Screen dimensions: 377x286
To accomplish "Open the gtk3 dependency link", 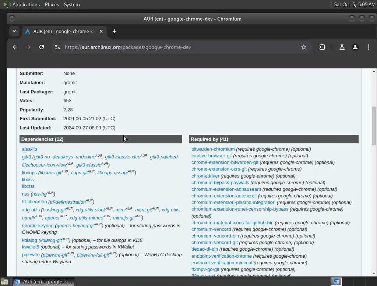I will [x=27, y=157].
